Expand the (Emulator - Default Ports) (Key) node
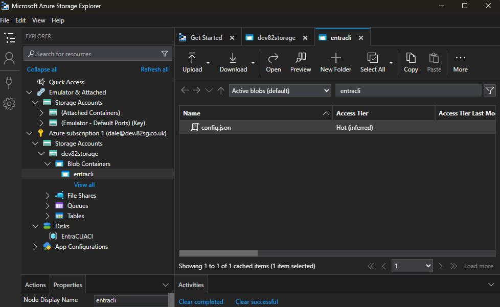 41,123
